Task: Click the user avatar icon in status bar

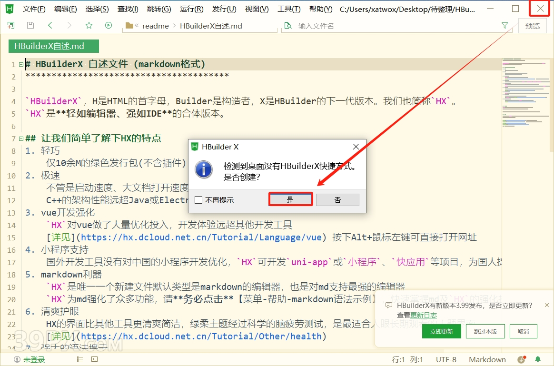Action: click(17, 359)
